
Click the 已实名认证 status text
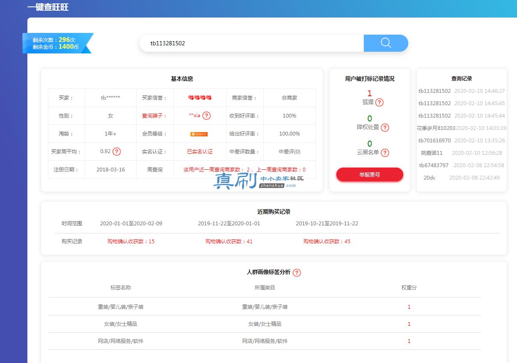[200, 152]
